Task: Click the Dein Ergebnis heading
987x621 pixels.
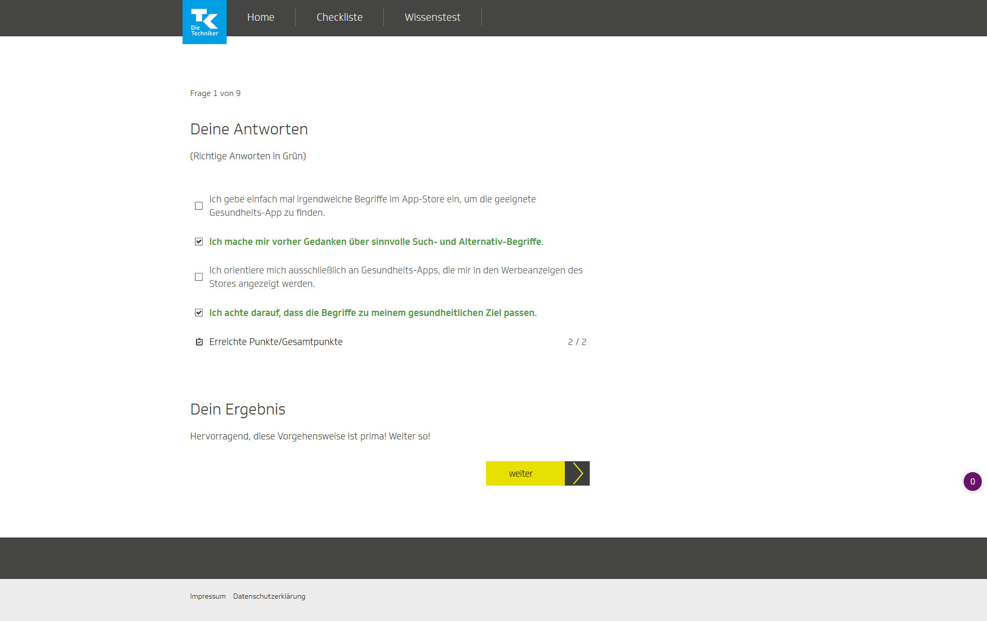Action: coord(238,409)
